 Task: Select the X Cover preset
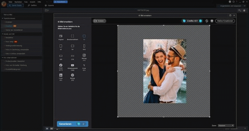pos(84,65)
